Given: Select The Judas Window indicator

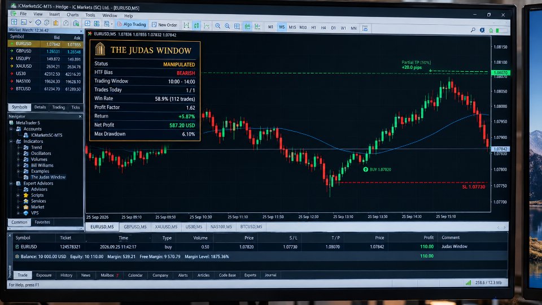Looking at the screenshot, I should (x=48, y=177).
